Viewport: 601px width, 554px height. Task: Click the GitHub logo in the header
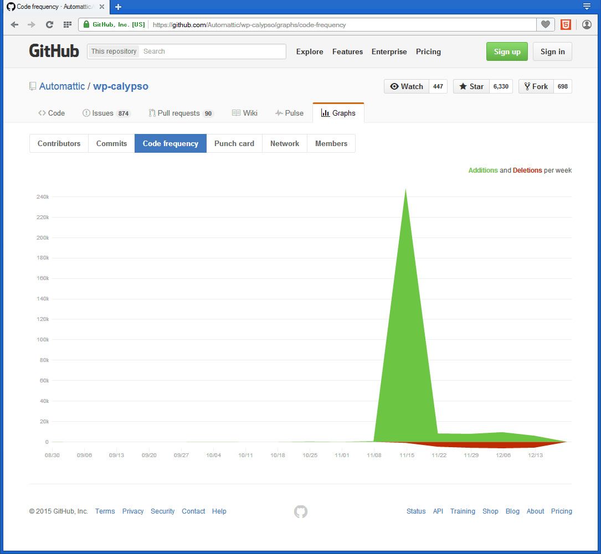54,51
